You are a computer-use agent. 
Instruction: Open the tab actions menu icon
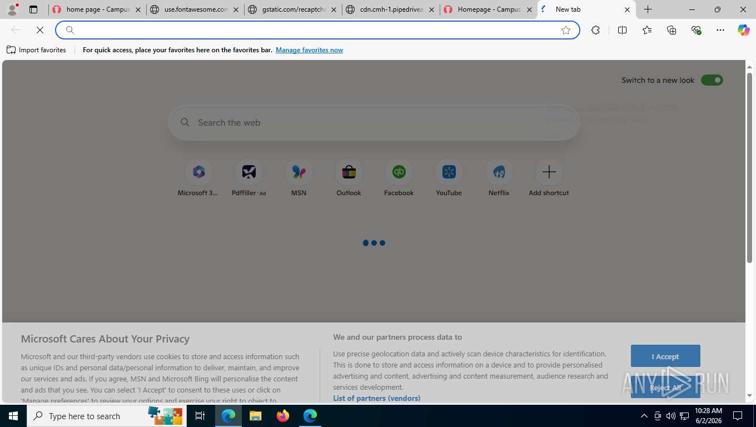(x=33, y=9)
